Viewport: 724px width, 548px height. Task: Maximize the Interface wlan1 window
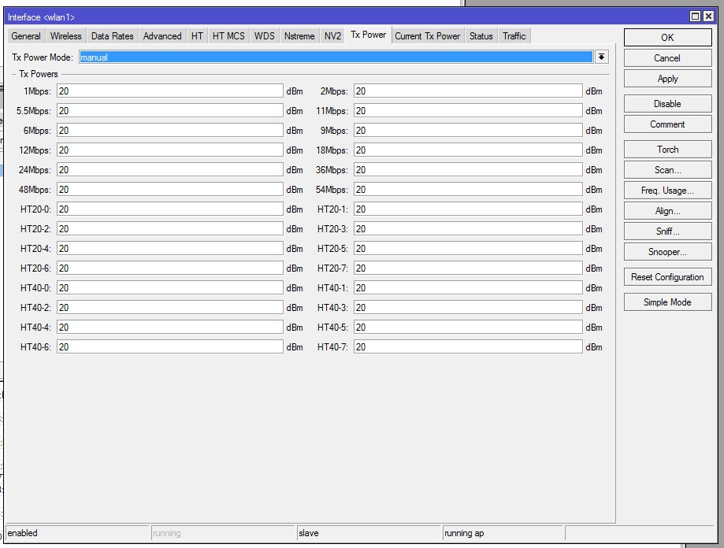click(695, 17)
